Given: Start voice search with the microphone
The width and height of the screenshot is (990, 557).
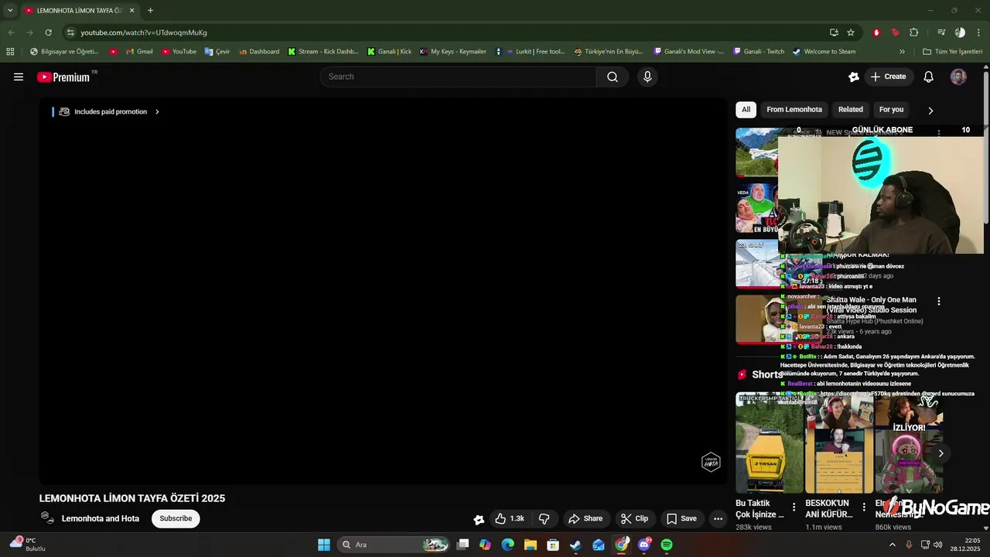Looking at the screenshot, I should pos(647,77).
